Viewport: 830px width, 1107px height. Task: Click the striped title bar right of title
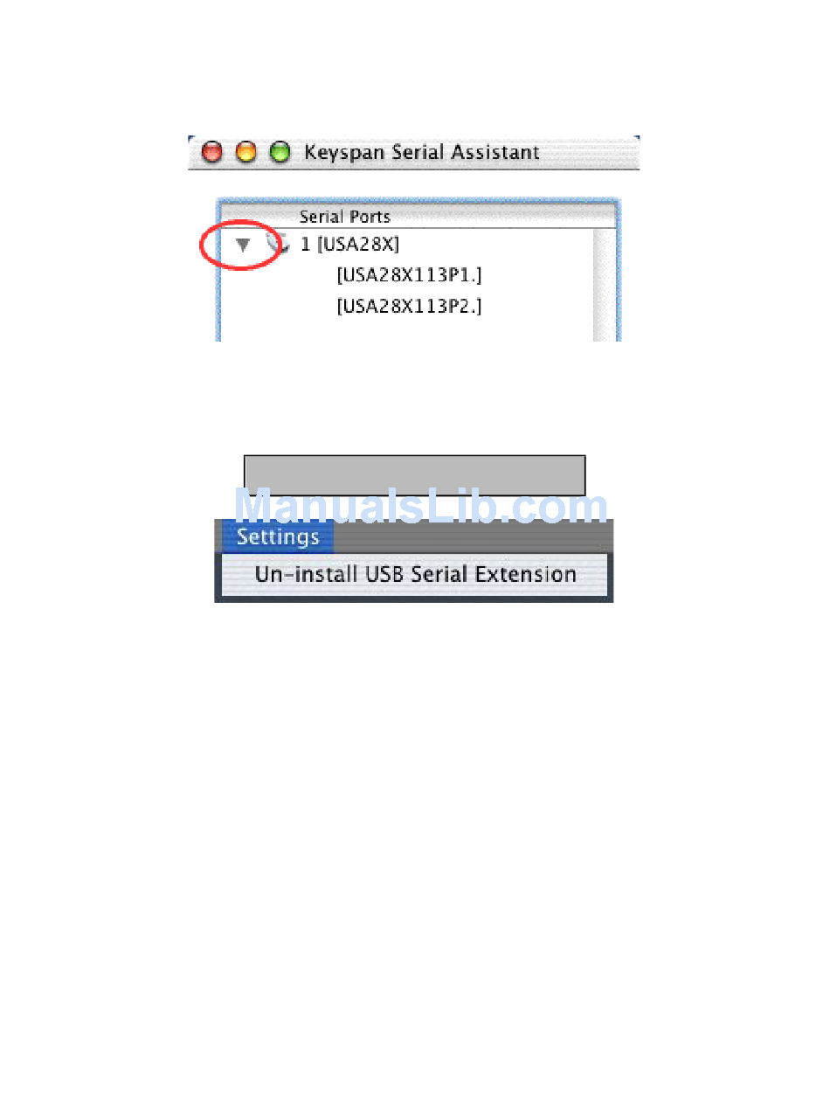[x=590, y=153]
